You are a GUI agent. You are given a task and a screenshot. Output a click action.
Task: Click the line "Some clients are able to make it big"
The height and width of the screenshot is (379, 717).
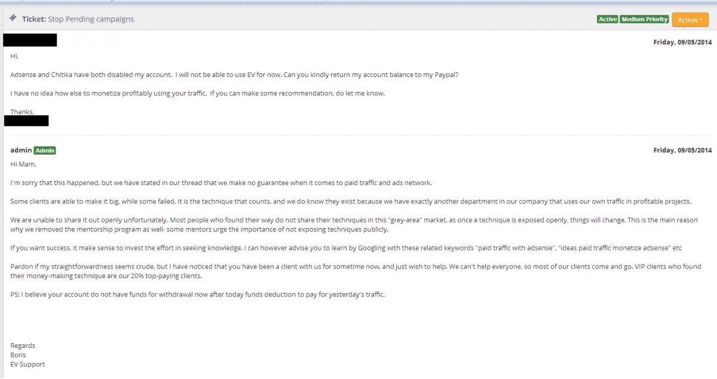tap(351, 202)
